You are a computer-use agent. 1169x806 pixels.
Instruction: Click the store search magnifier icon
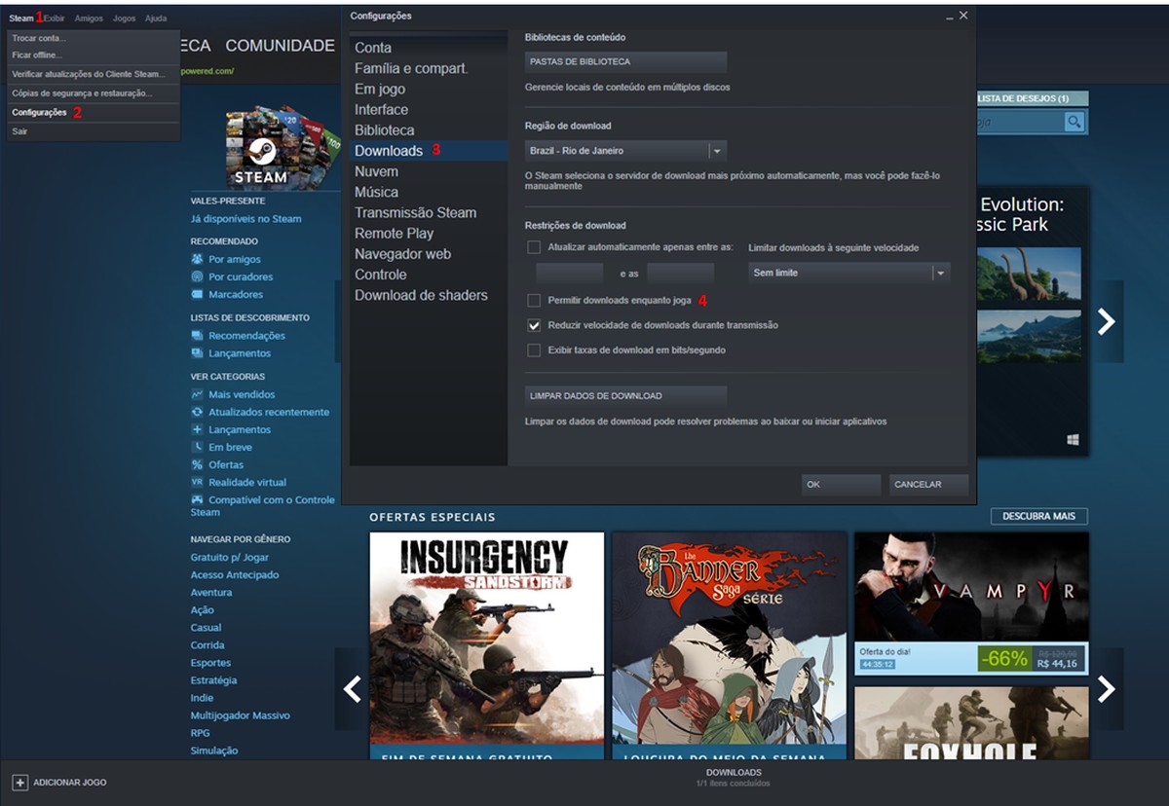pyautogui.click(x=1074, y=122)
